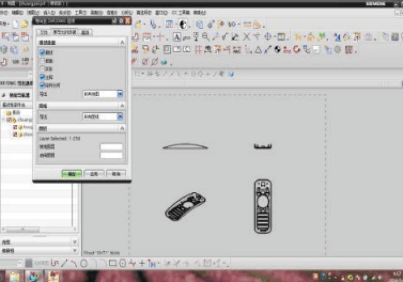This screenshot has height=282, width=403.
Task: Toggle the last checked checkbox in data section
Action: (43, 85)
